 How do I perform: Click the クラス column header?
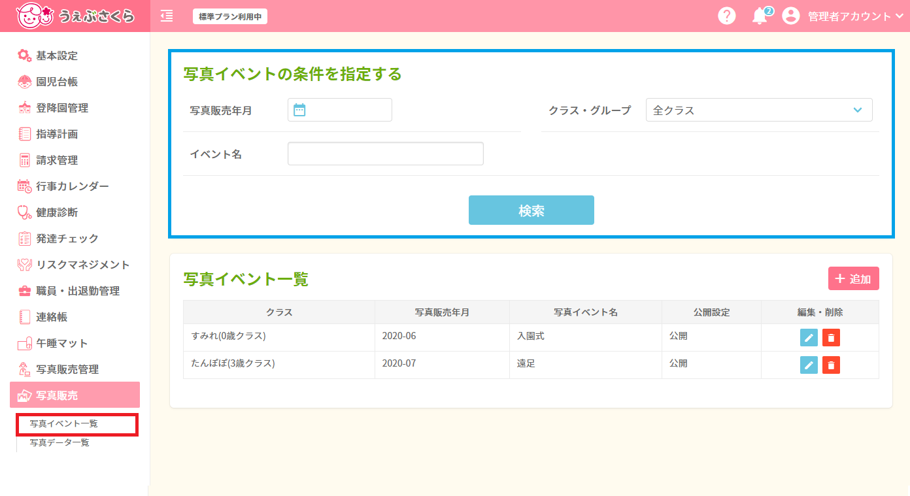pos(279,312)
